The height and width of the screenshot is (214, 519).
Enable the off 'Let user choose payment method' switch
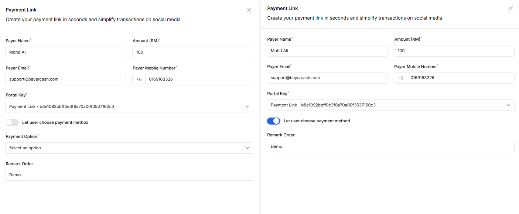[x=12, y=122]
